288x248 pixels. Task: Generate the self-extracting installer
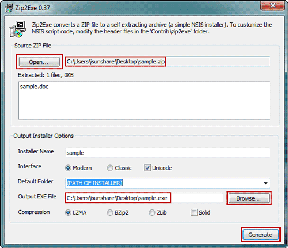(260, 235)
